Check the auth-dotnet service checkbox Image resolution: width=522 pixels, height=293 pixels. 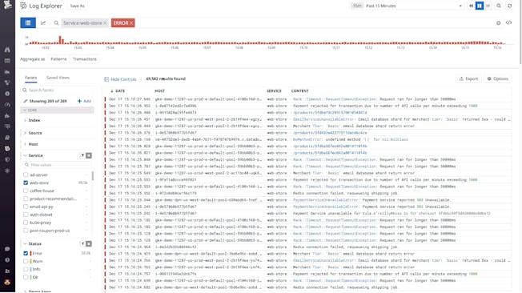coord(26,215)
